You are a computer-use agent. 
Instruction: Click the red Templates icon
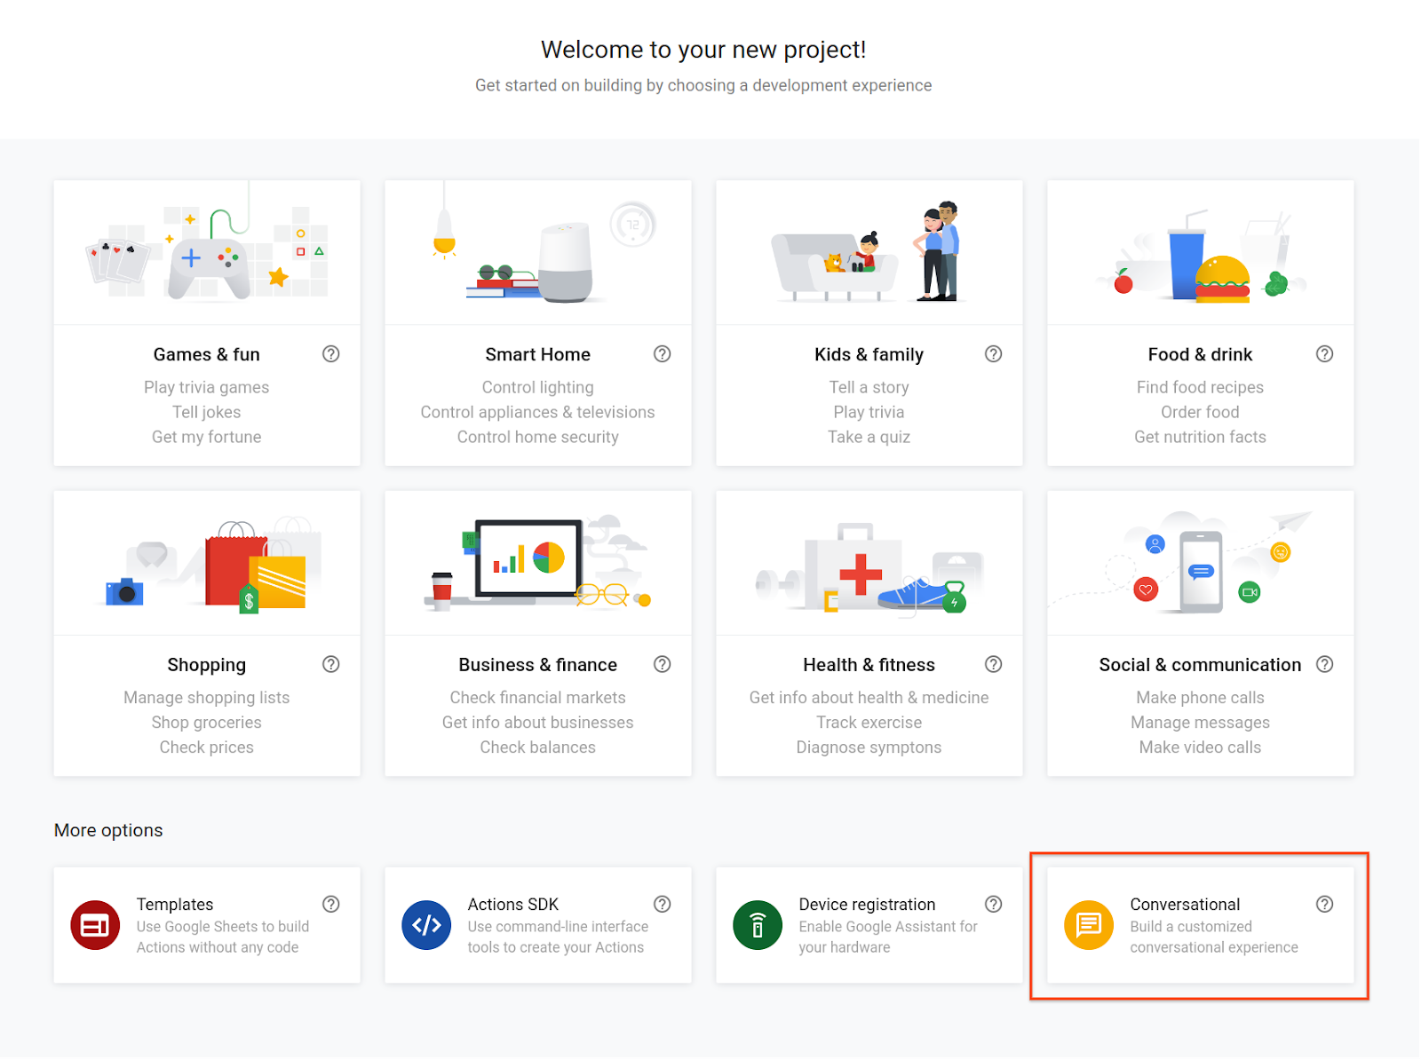[x=95, y=925]
